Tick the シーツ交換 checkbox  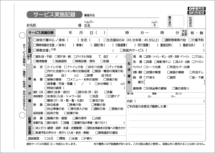(145, 67)
